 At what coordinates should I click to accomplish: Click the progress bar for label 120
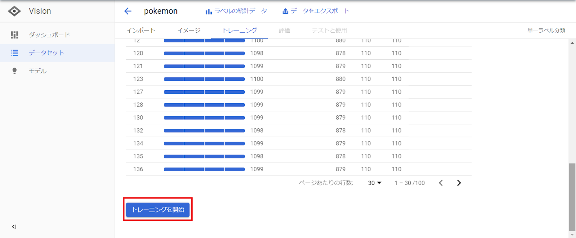coord(204,53)
